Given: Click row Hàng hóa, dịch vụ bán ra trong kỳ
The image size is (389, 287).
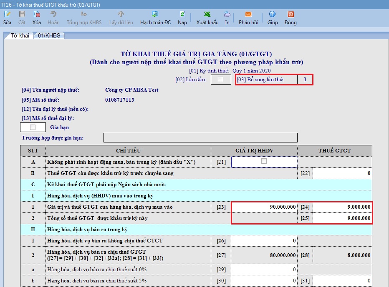Looking at the screenshot, I should tap(196, 230).
